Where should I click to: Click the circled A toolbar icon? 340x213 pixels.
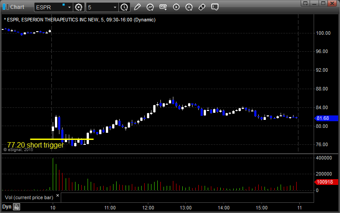(x=189, y=7)
